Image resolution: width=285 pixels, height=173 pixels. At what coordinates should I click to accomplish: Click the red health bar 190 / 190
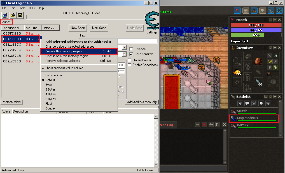coord(256,25)
